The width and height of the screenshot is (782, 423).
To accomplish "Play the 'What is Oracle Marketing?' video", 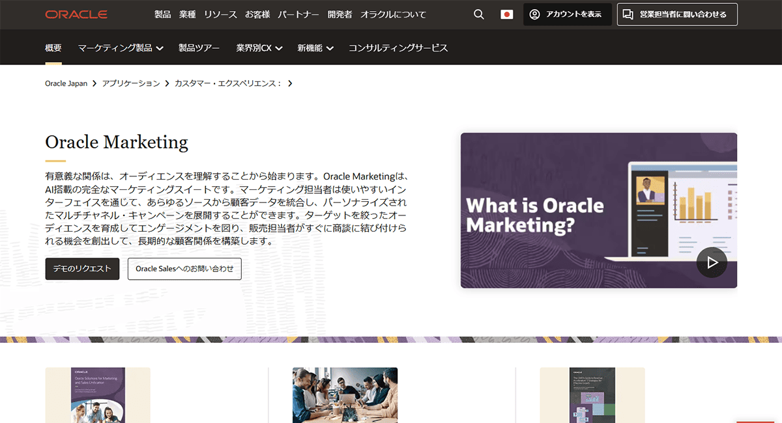I will pyautogui.click(x=711, y=262).
